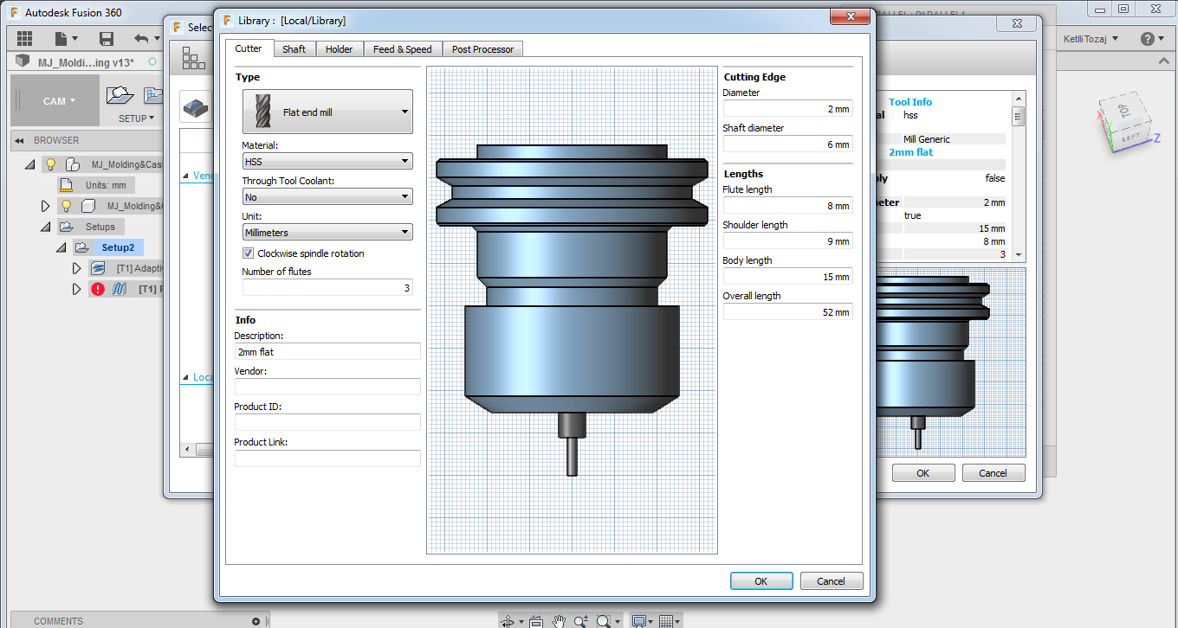
Task: Open the CAM workspace dropdown
Action: [59, 101]
